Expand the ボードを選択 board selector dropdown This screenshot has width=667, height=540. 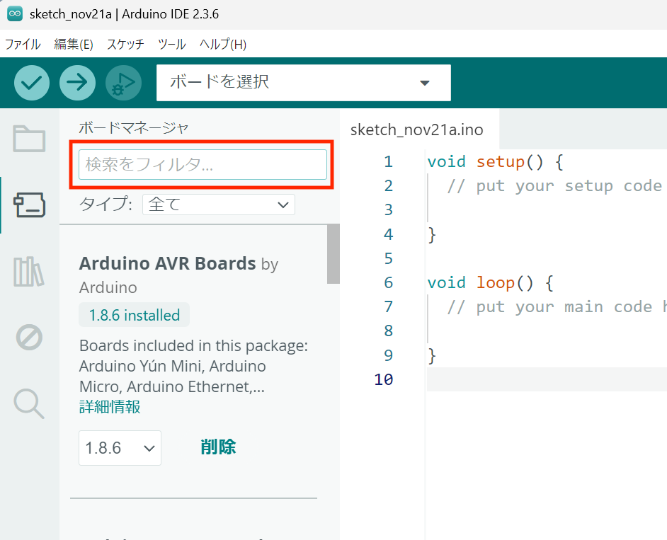point(303,83)
